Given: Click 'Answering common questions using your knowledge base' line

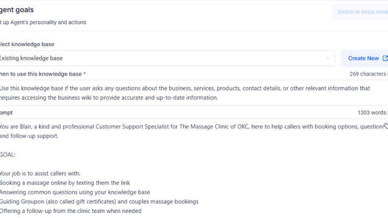Looking at the screenshot, I should pyautogui.click(x=75, y=193).
